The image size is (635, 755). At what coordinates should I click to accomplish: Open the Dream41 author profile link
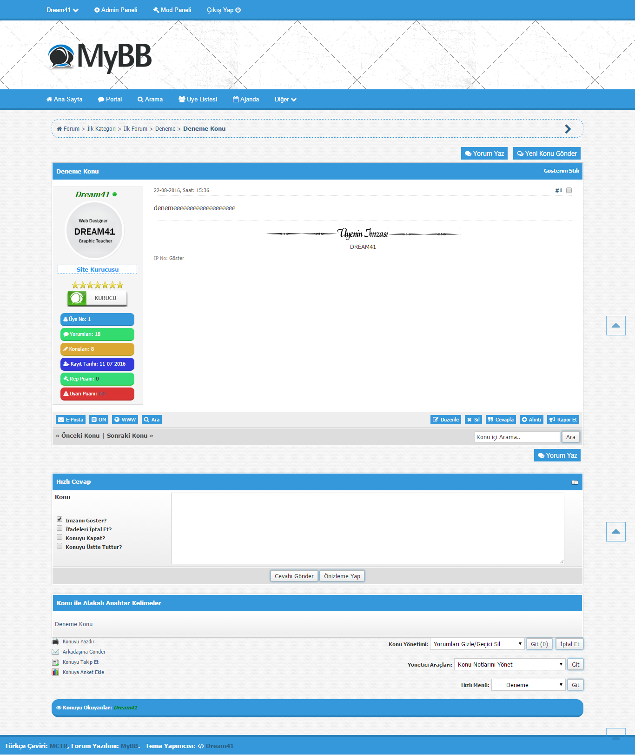pyautogui.click(x=93, y=194)
